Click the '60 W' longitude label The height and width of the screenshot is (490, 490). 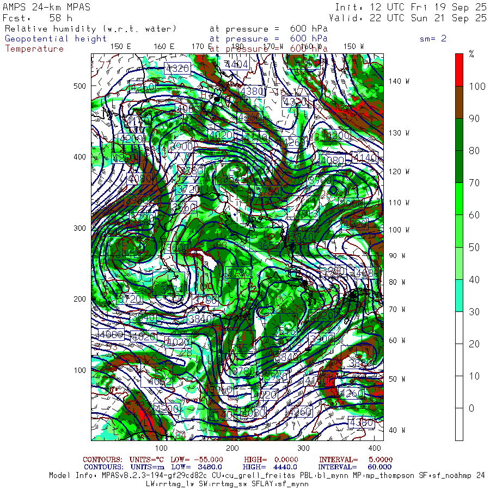point(397,340)
